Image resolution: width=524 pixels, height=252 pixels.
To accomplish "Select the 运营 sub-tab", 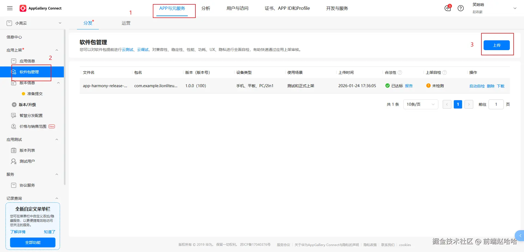I will 126,23.
